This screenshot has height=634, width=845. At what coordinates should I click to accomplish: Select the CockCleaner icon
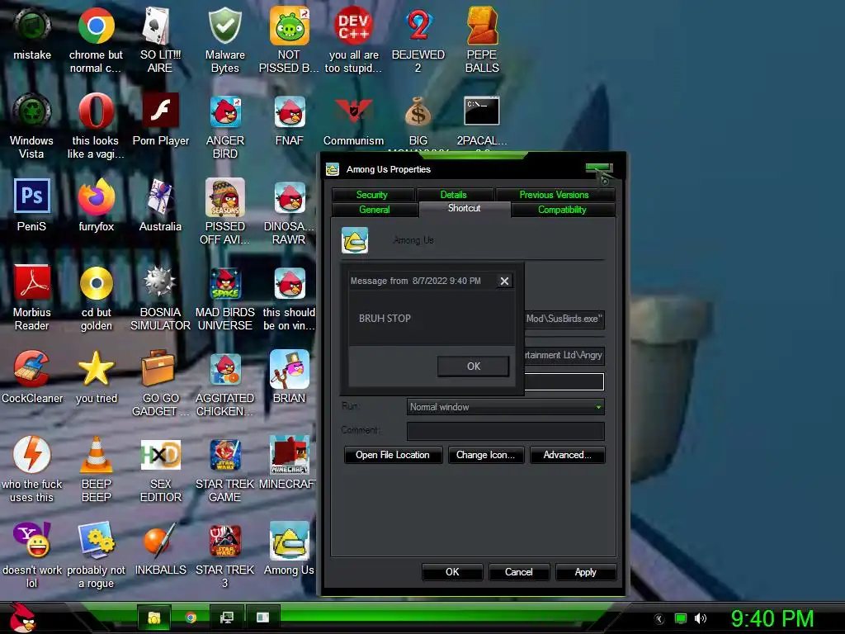(32, 369)
